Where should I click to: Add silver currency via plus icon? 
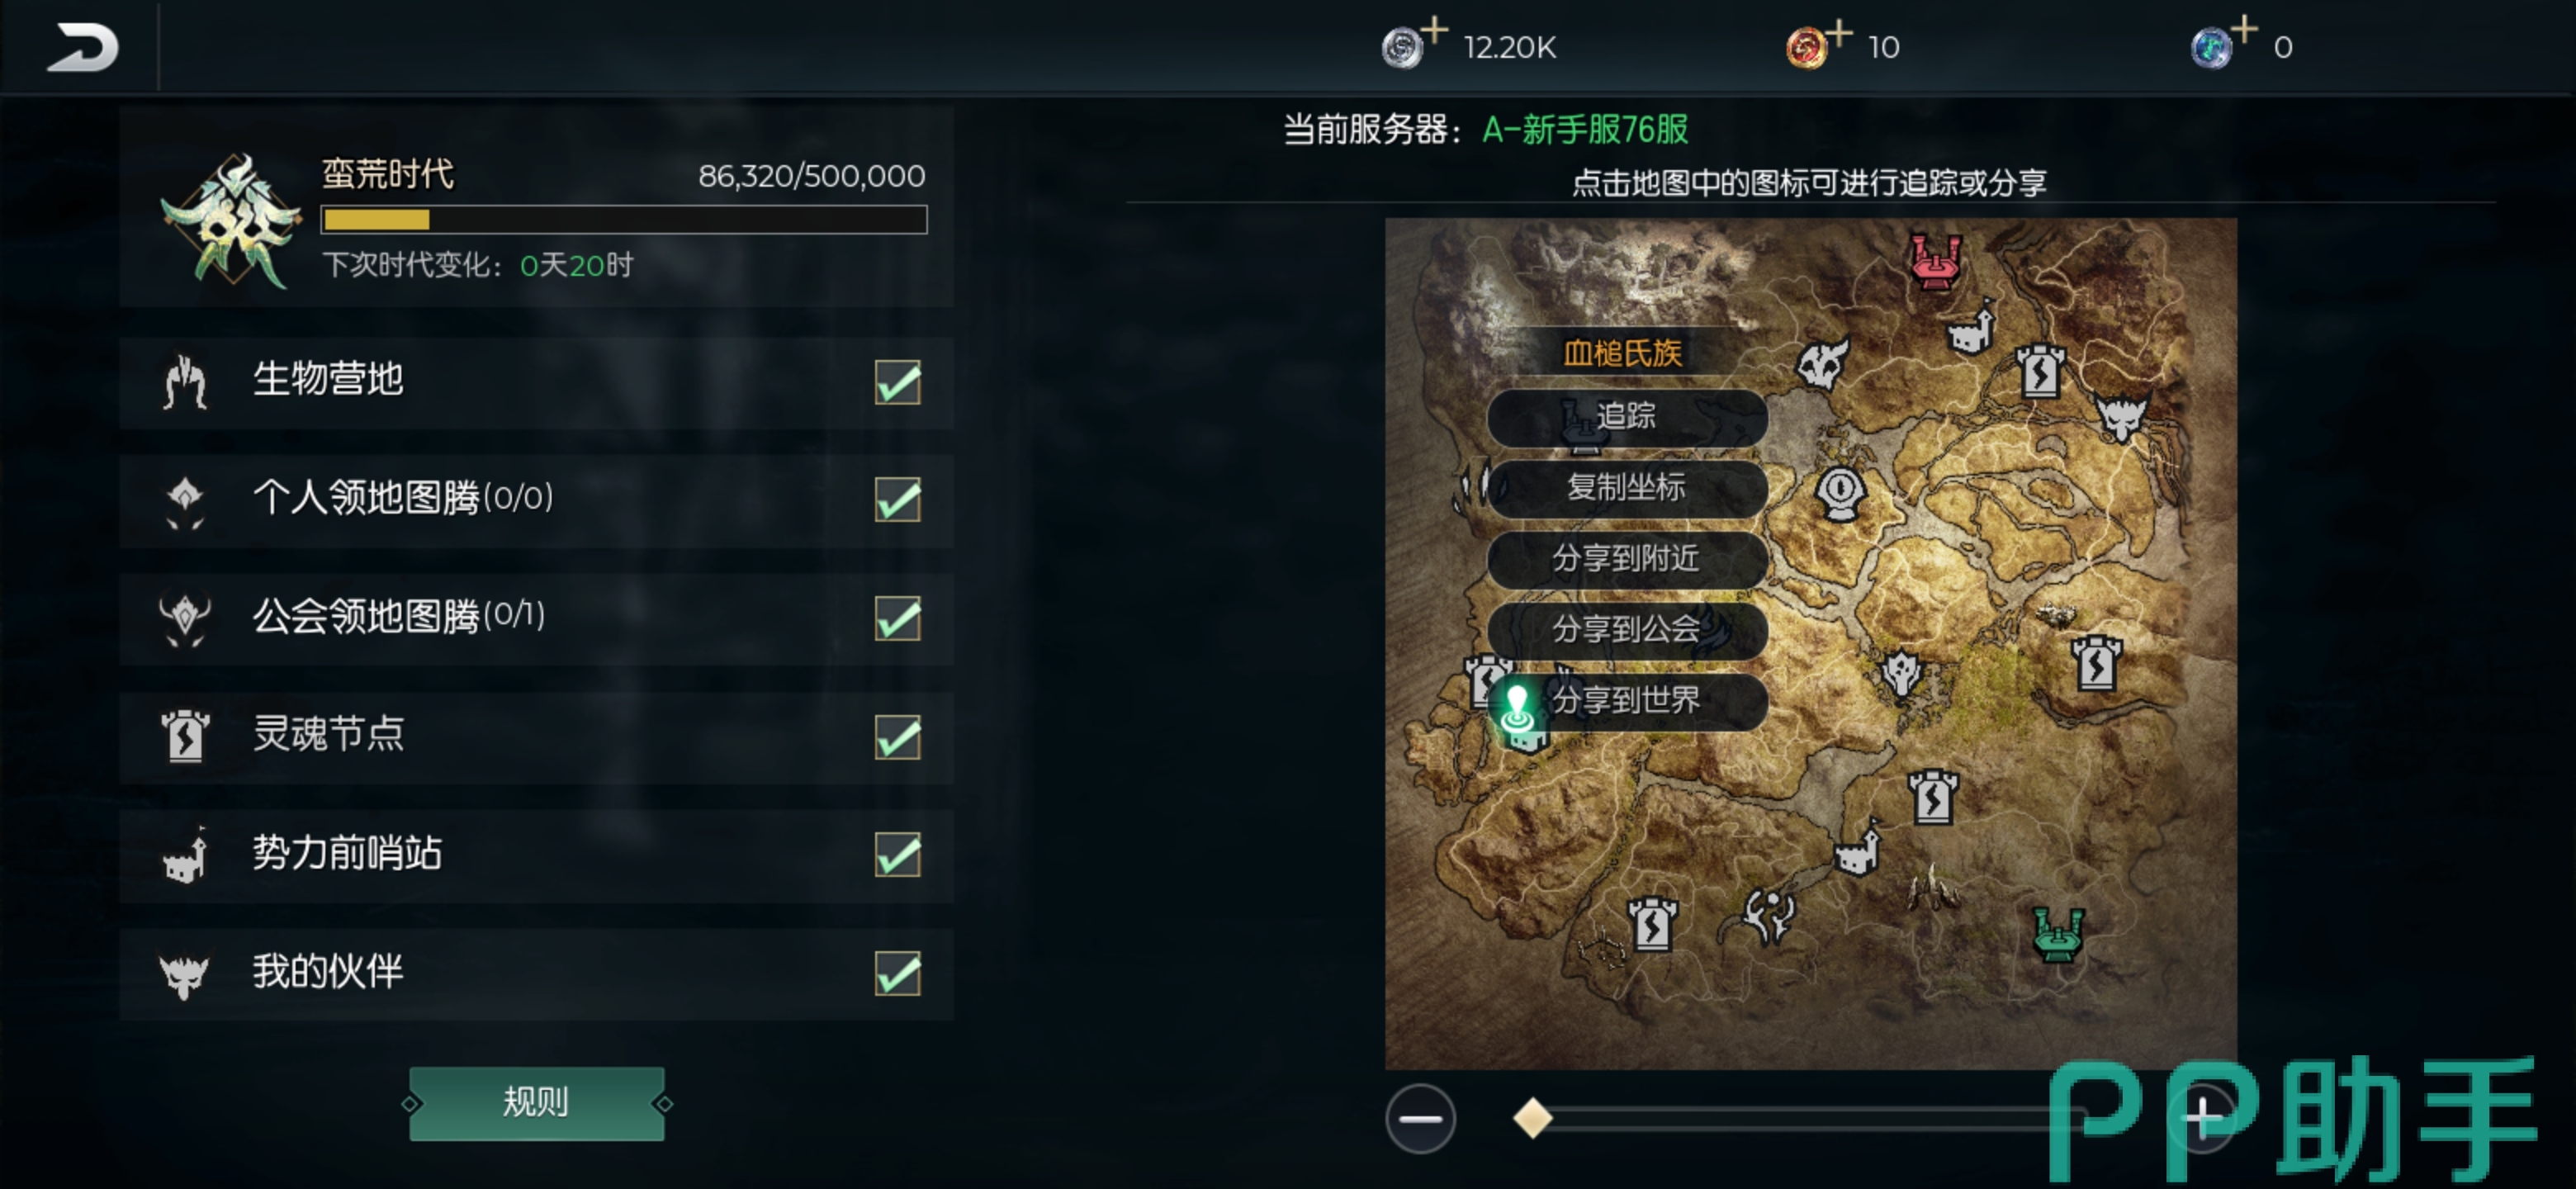click(x=1435, y=31)
